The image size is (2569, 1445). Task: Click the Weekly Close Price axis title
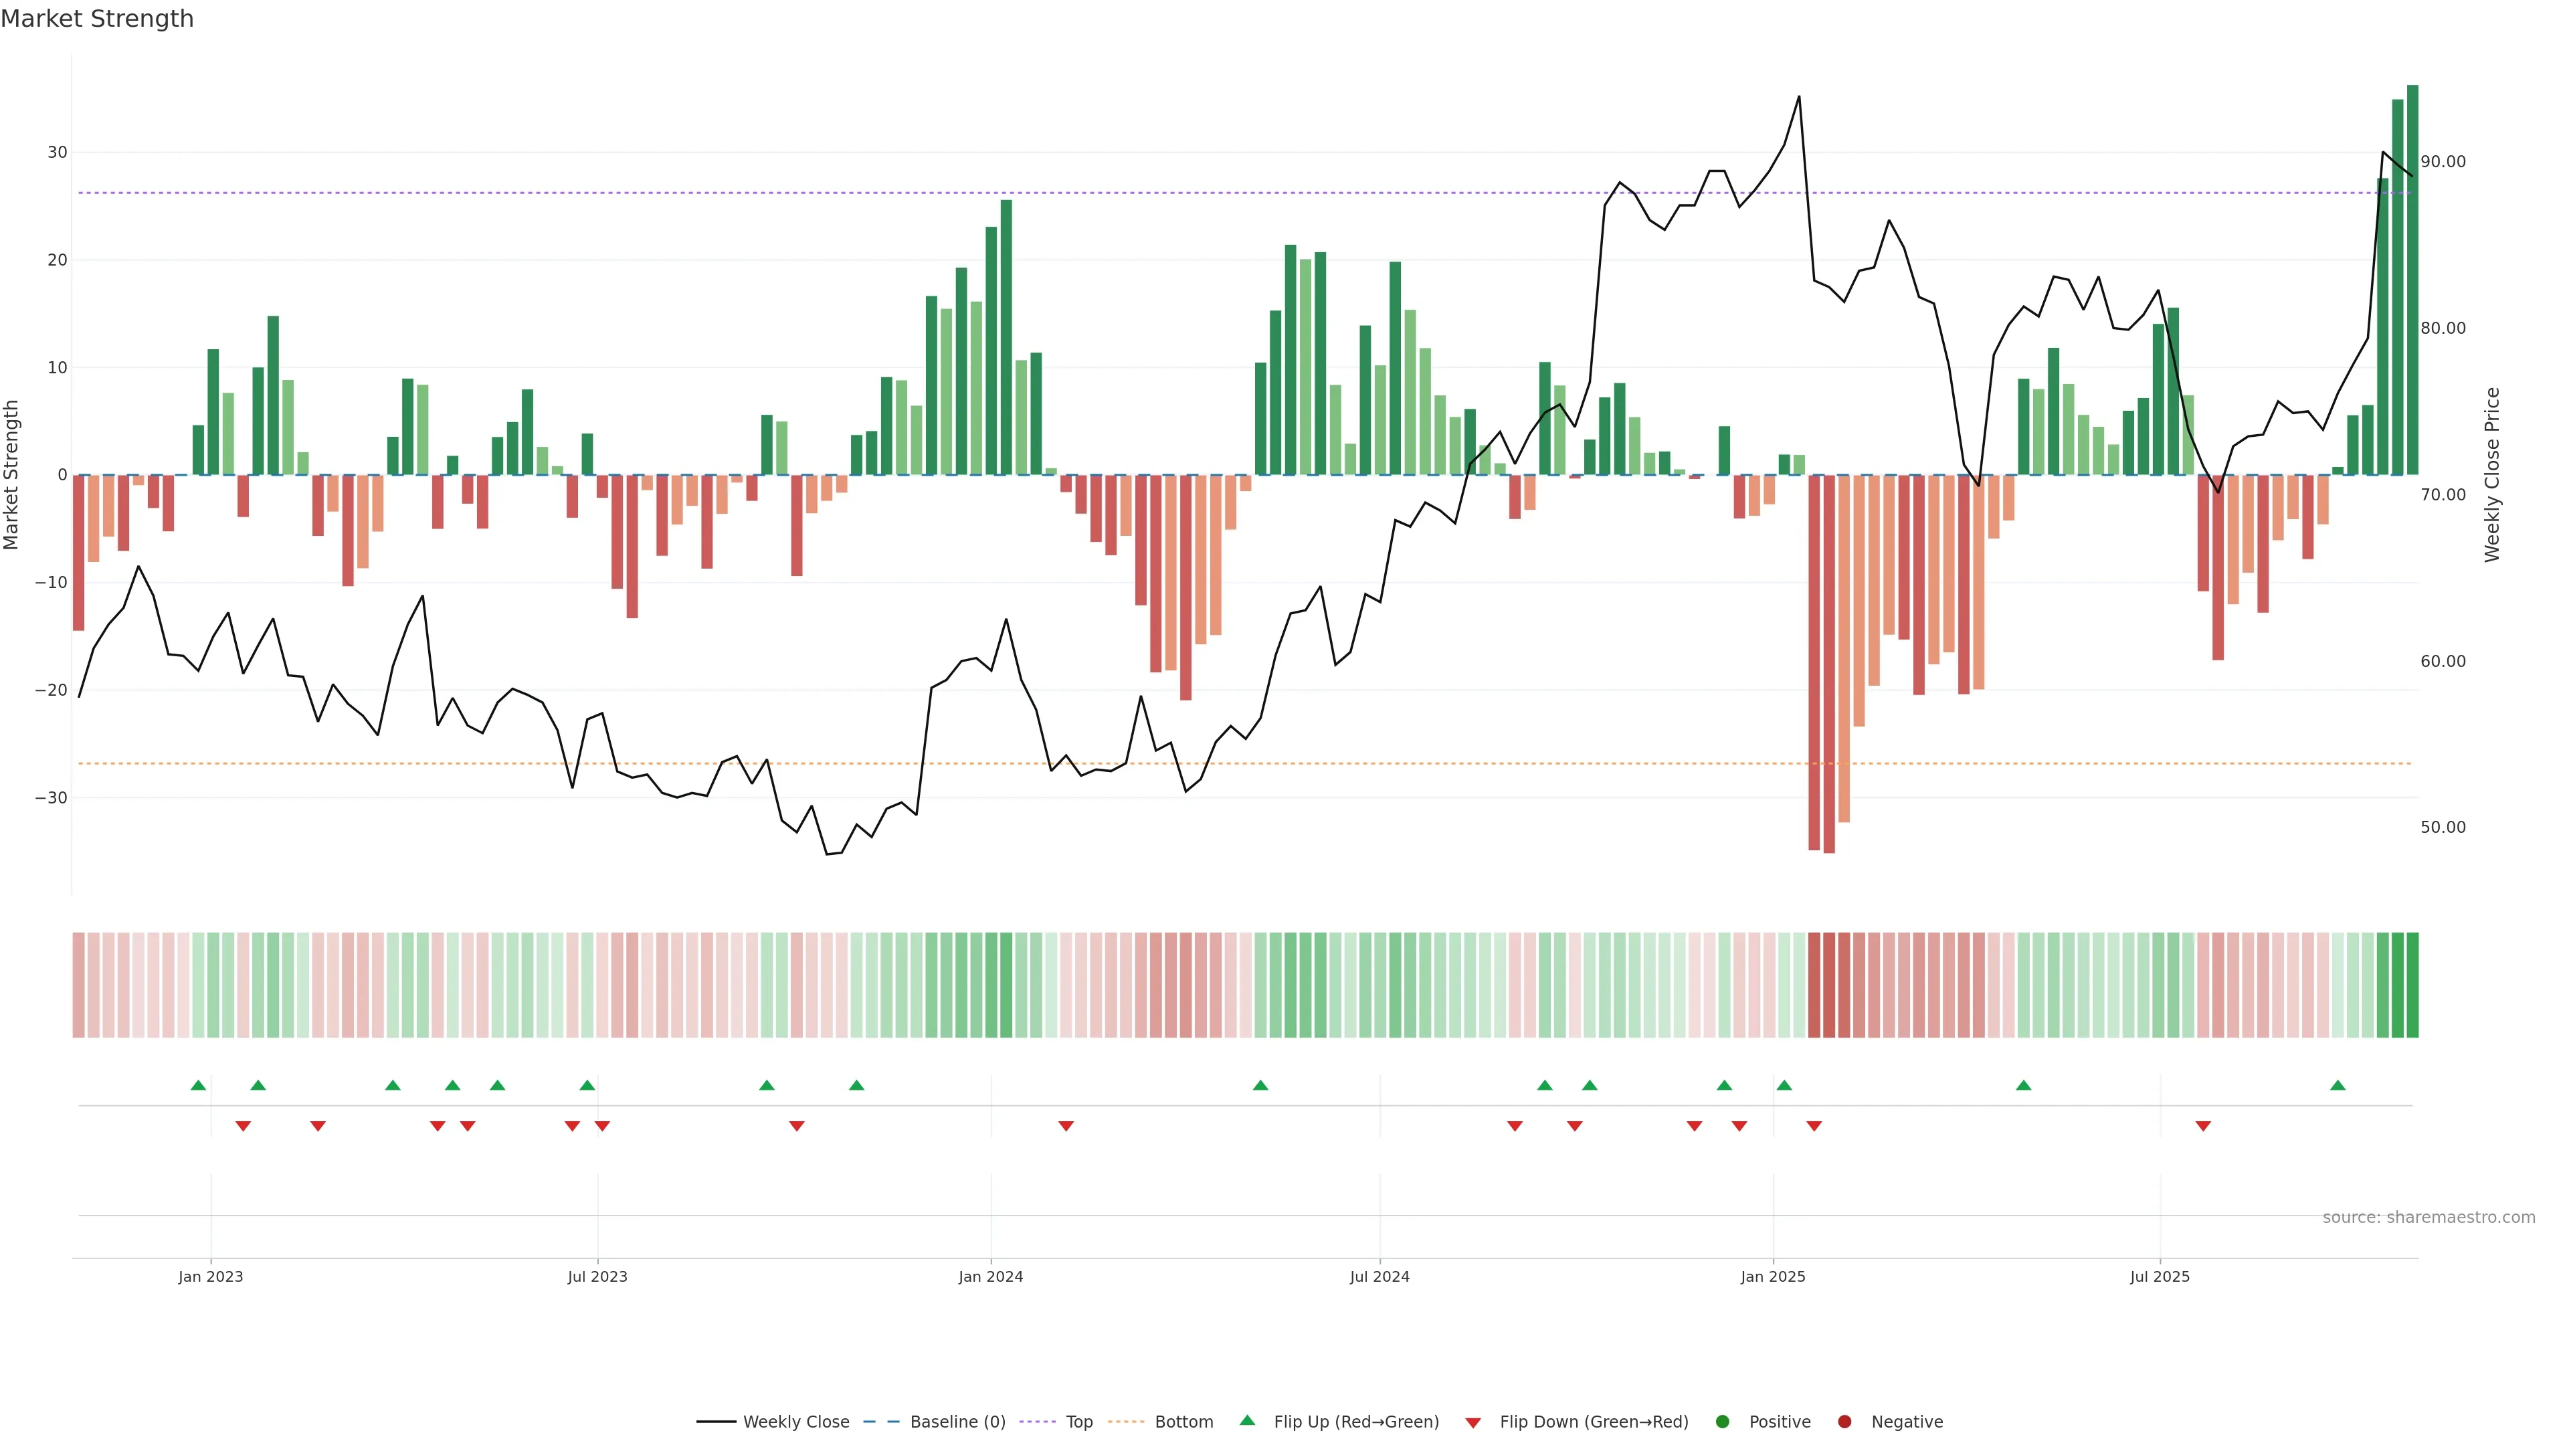2492,475
